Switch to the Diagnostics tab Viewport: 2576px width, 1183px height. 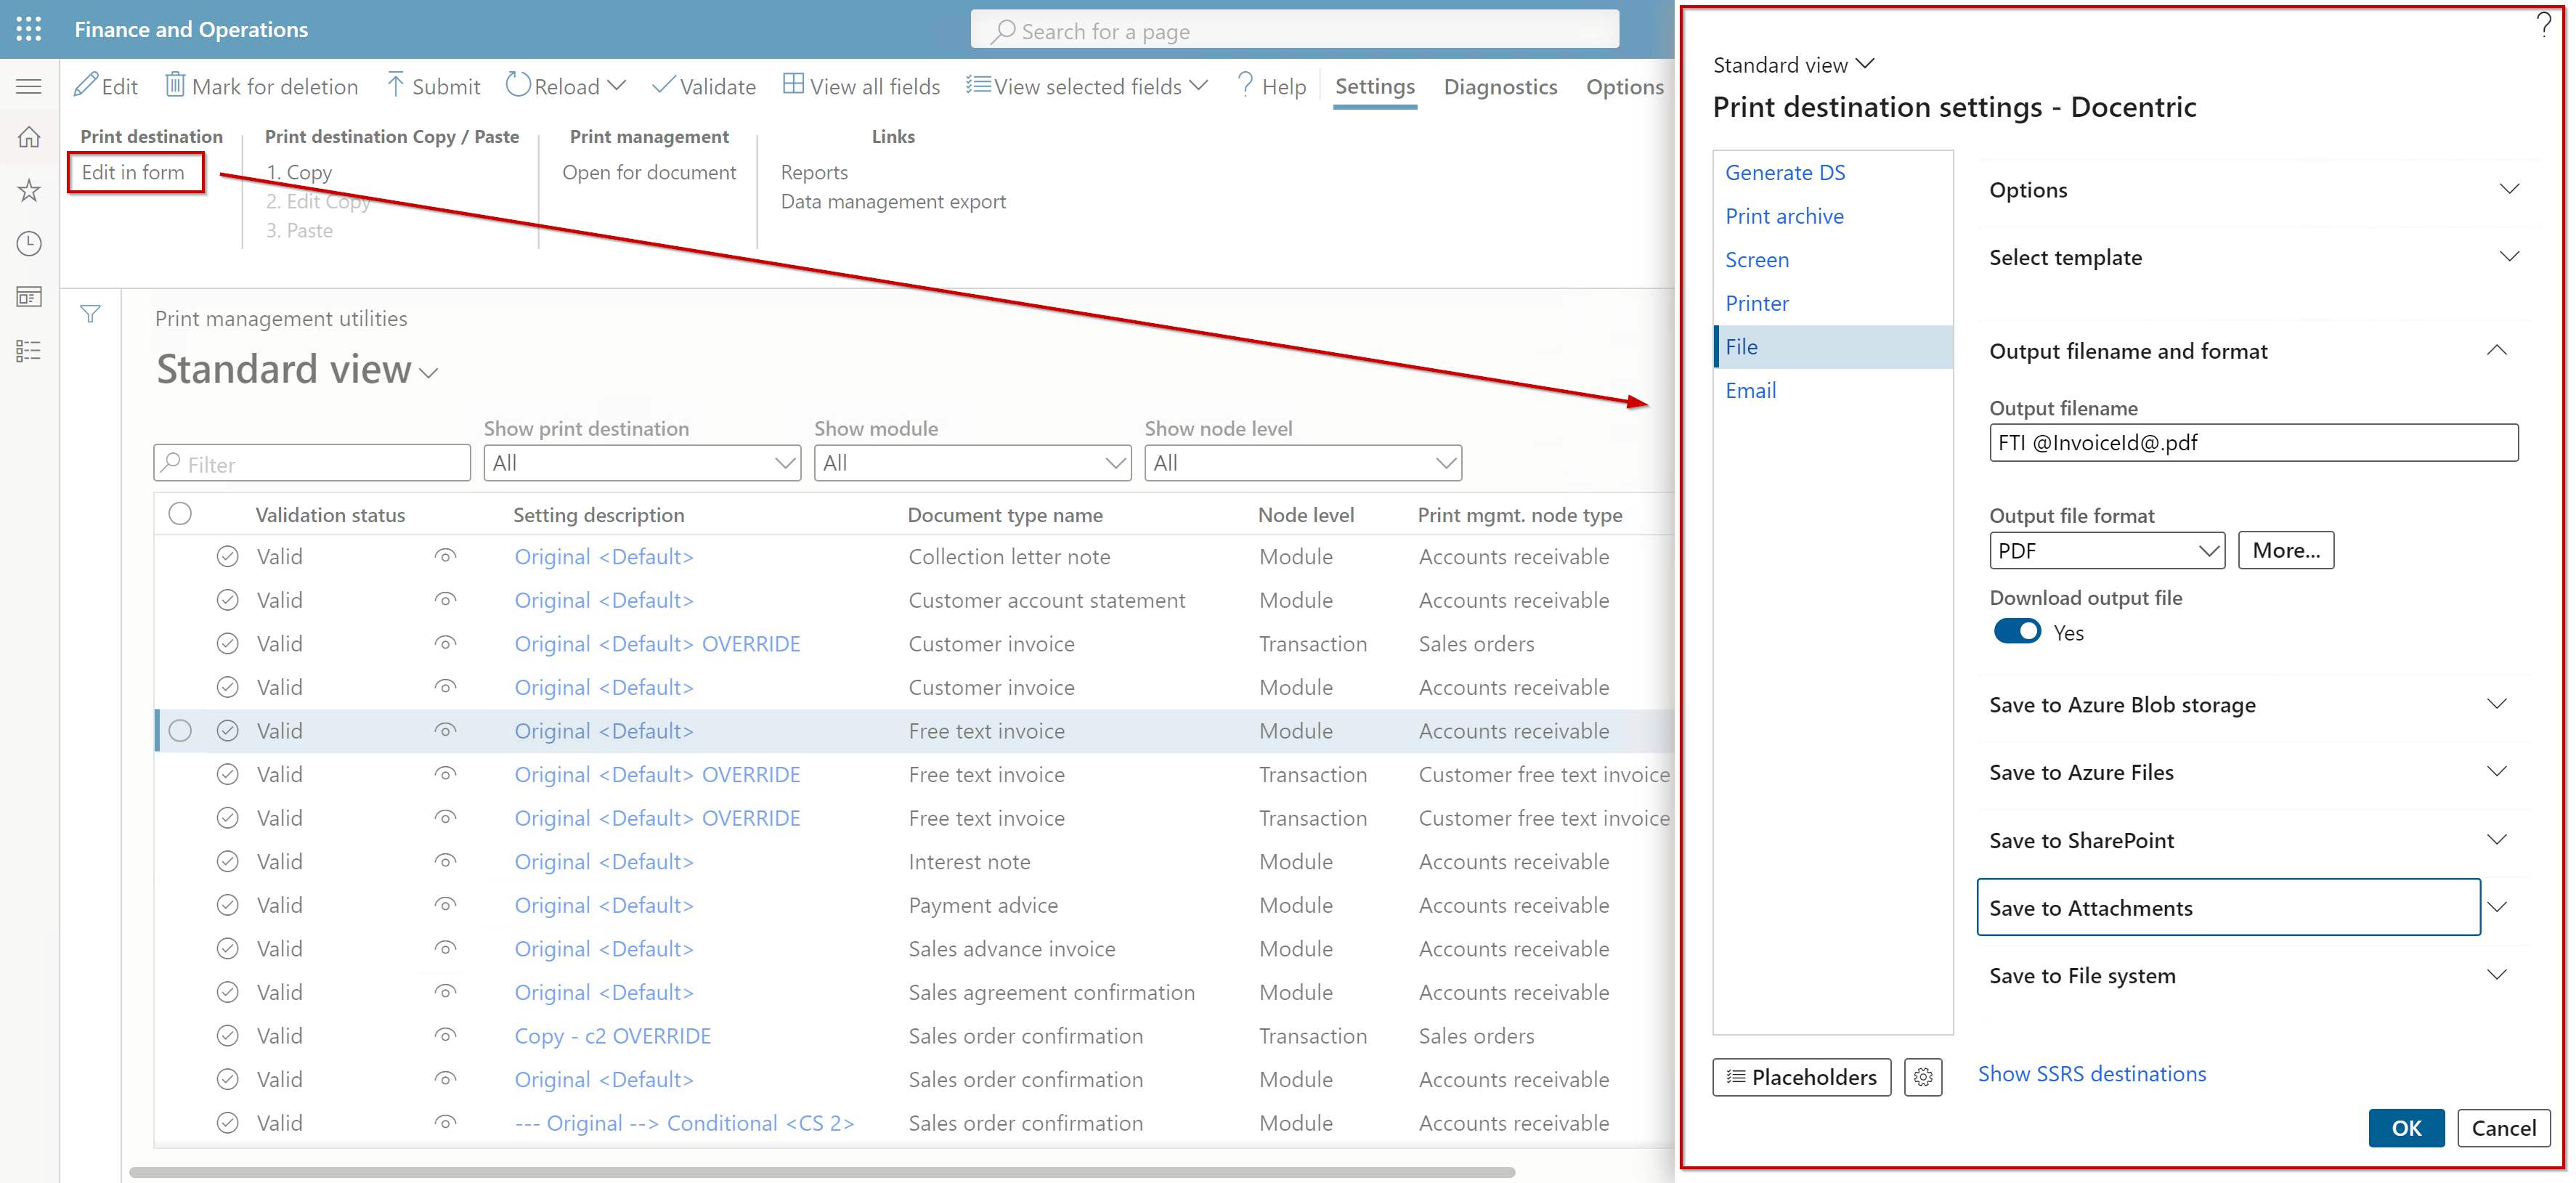click(x=1500, y=86)
